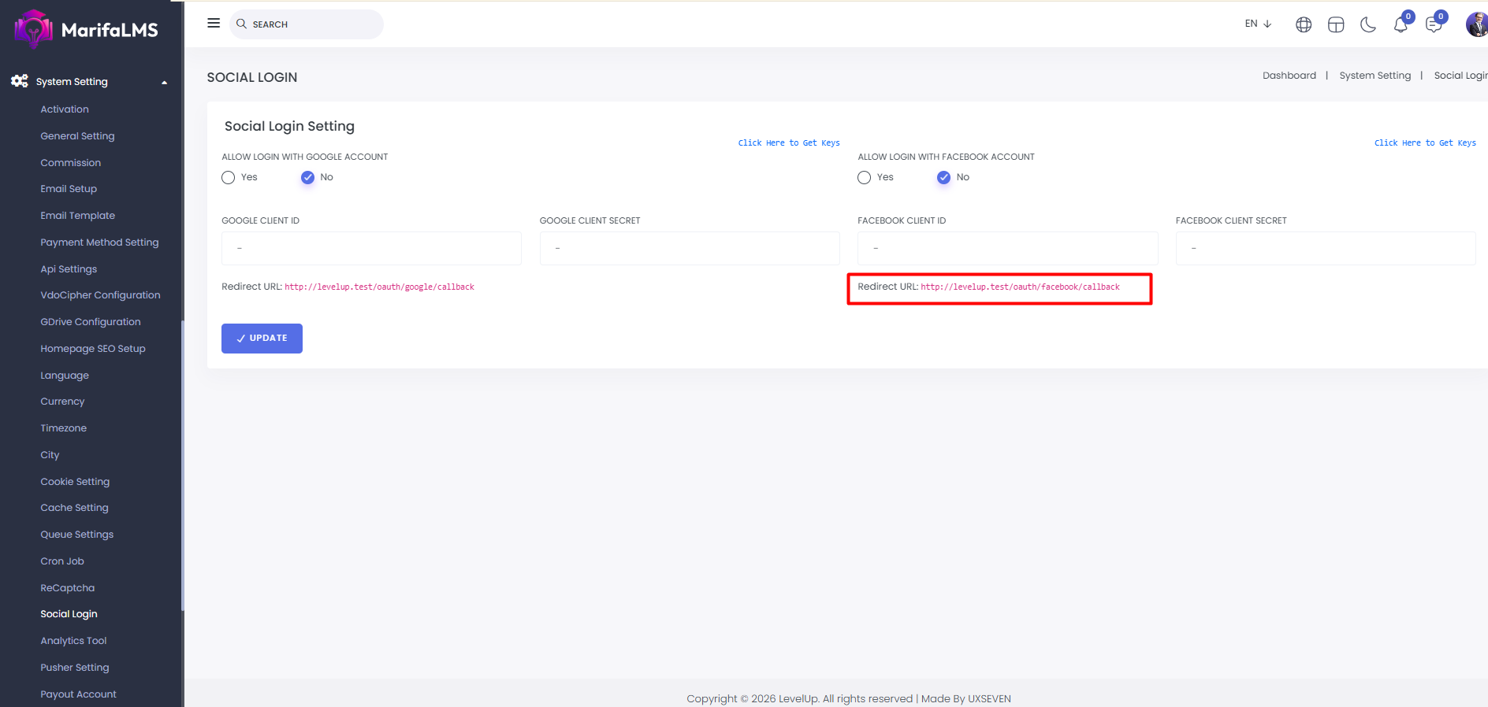Click the globe website icon
The height and width of the screenshot is (707, 1488).
pyautogui.click(x=1304, y=25)
